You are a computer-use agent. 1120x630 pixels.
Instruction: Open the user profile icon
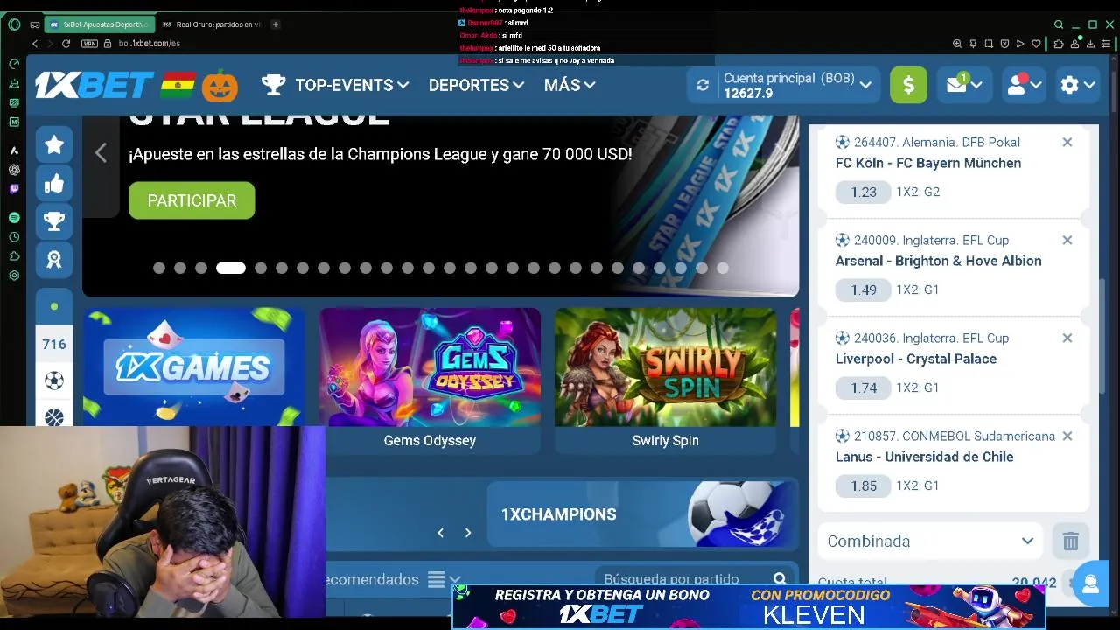pyautogui.click(x=1024, y=85)
